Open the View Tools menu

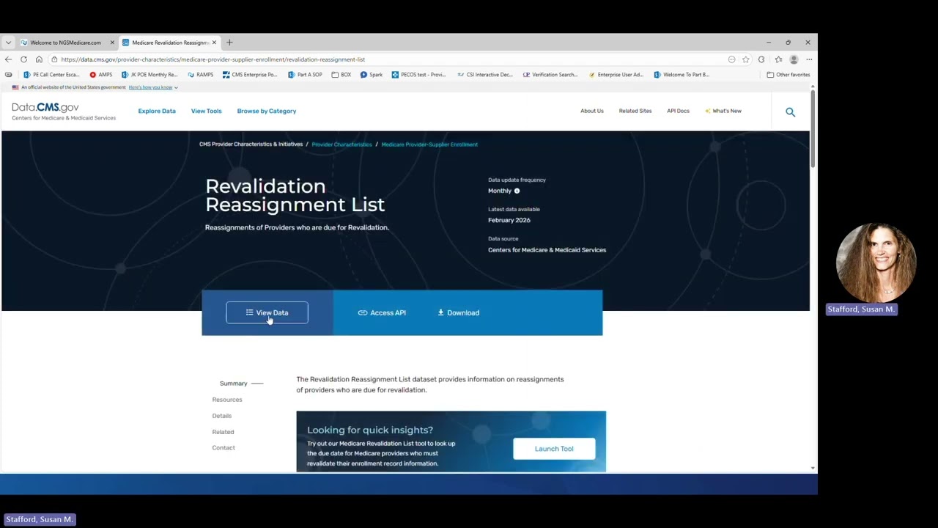[x=206, y=111]
